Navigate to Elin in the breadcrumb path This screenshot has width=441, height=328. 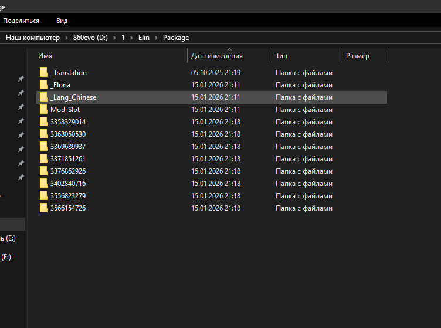tap(144, 38)
